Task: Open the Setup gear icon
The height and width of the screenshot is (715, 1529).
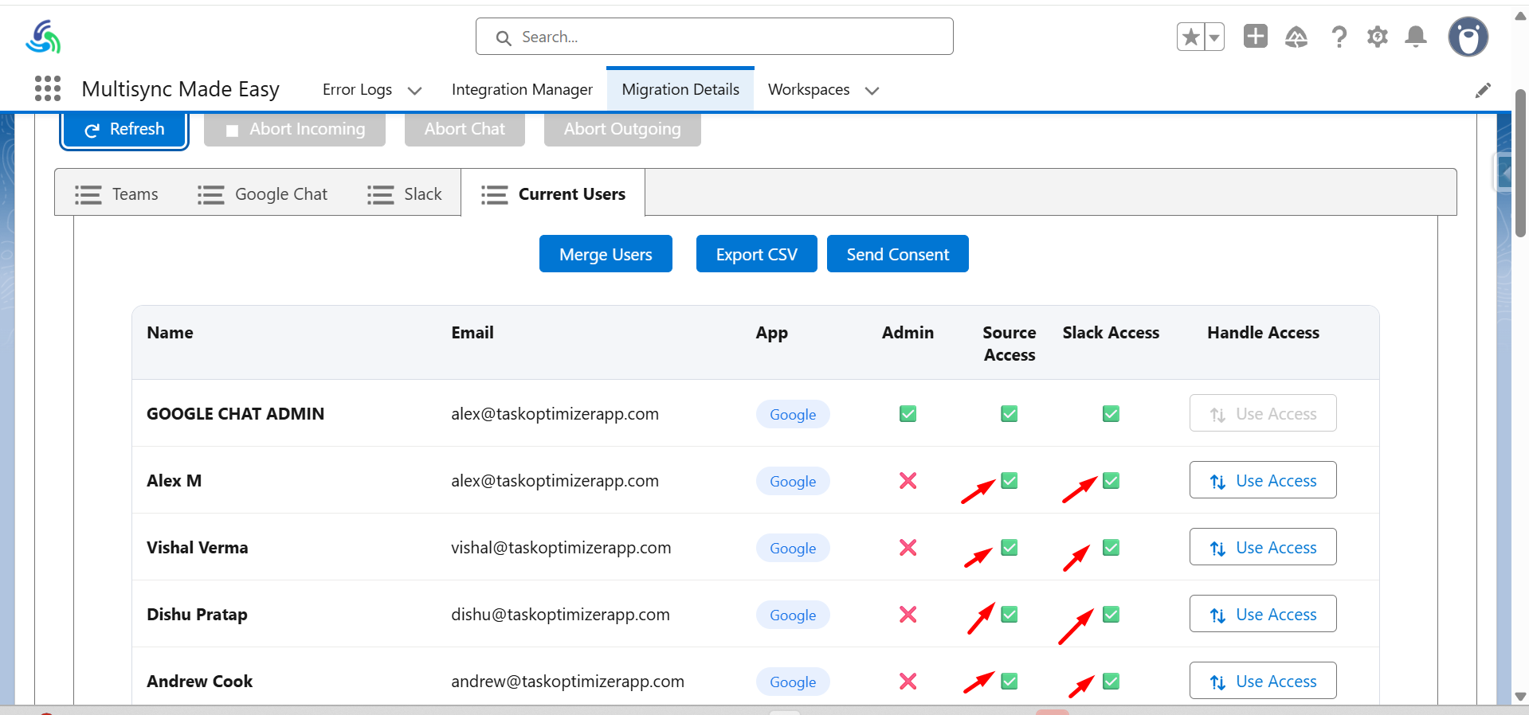Action: pos(1378,37)
